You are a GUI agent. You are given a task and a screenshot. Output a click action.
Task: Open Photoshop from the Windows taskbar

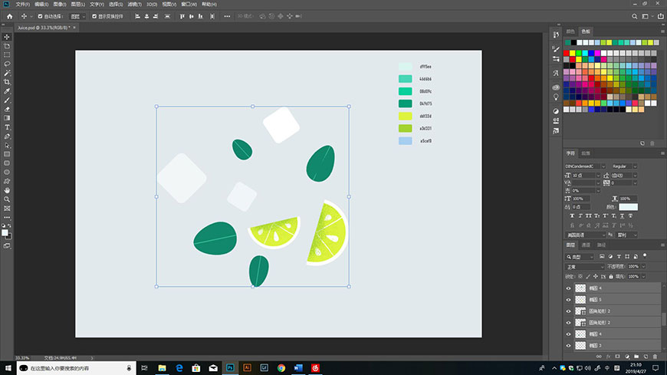(229, 368)
